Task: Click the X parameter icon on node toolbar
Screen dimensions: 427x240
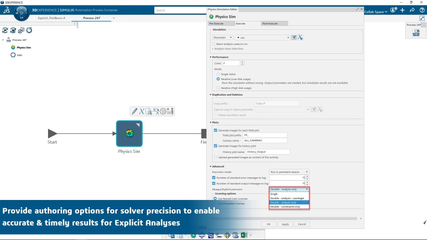Action: coord(141,111)
